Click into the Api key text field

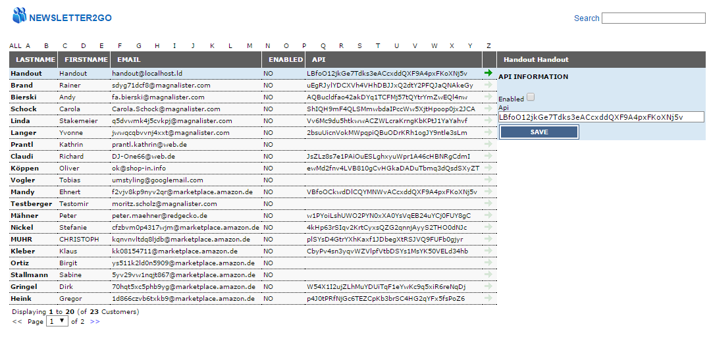[601, 117]
